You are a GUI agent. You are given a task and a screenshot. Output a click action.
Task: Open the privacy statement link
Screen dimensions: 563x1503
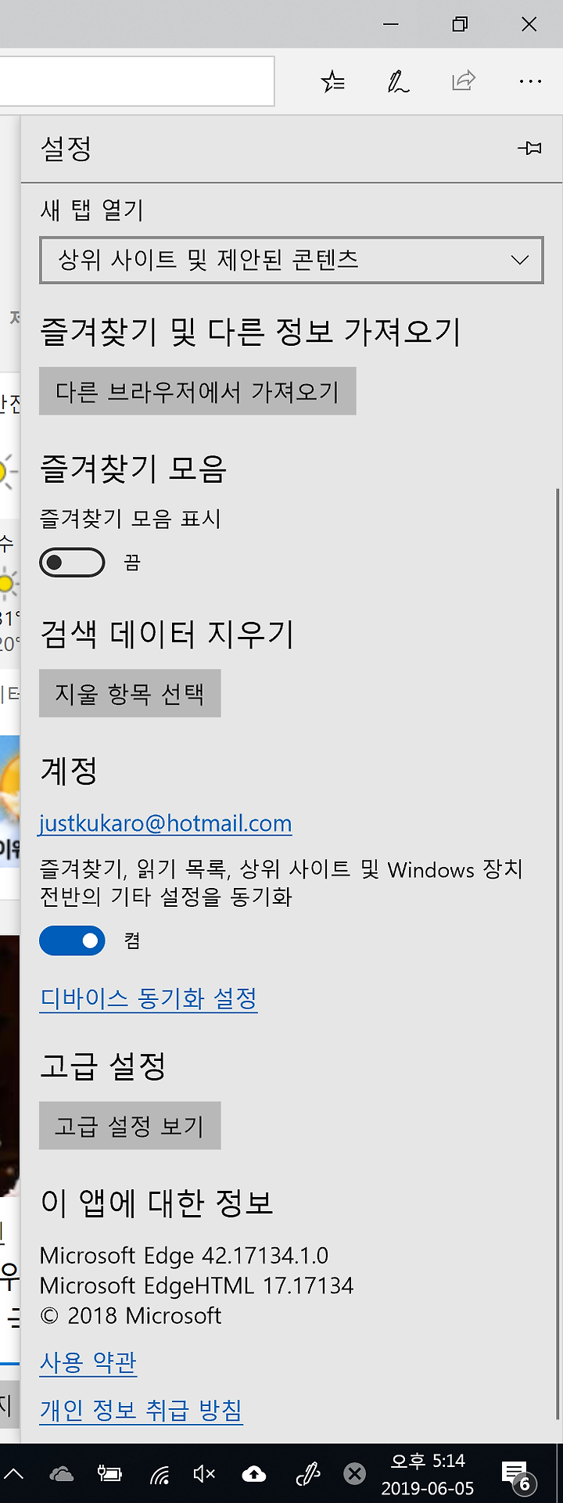click(142, 1411)
